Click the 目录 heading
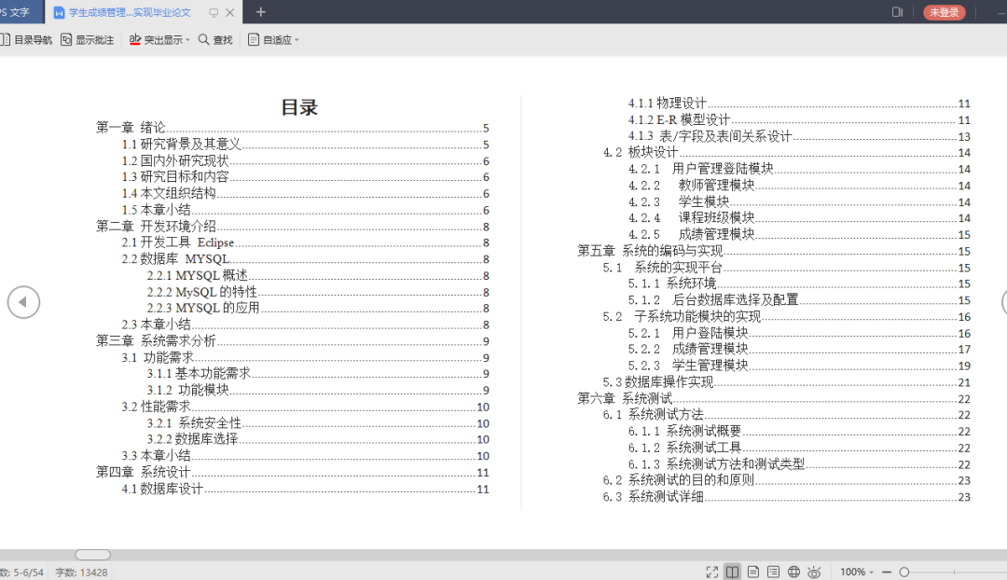Screen dimensions: 1007x580 [299, 107]
